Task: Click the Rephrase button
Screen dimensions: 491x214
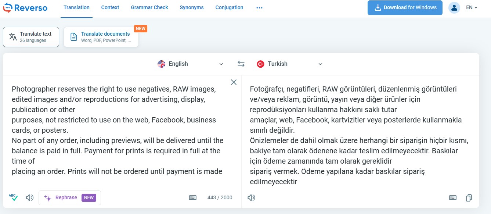Action: click(x=70, y=197)
